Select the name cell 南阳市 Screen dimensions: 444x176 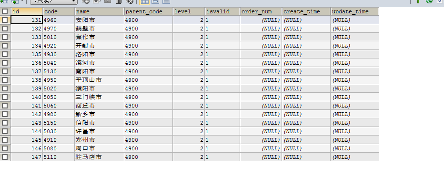click(x=100, y=71)
